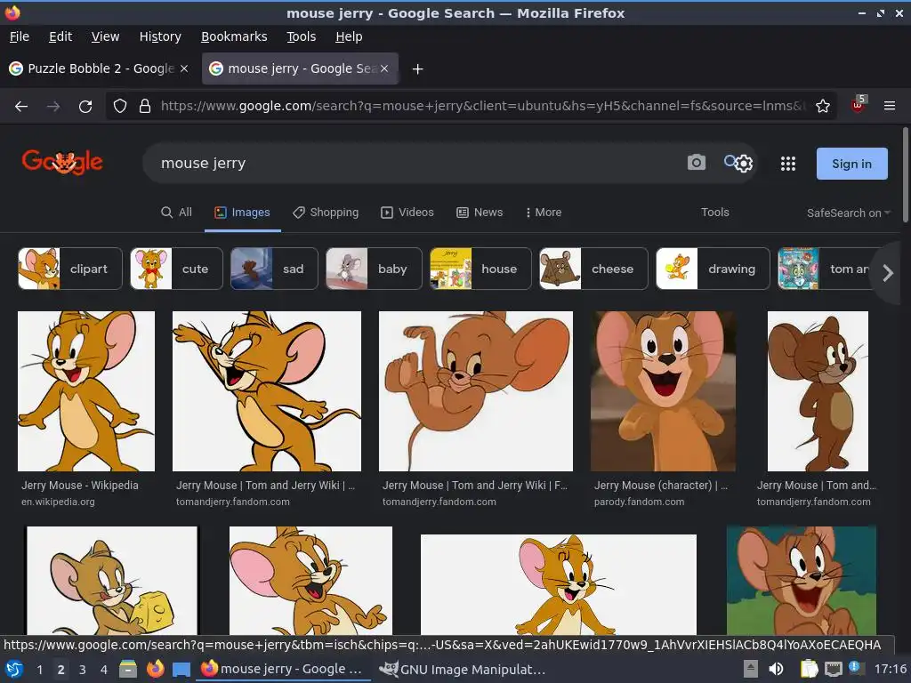
Task: Filter images by the baby chip
Action: pyautogui.click(x=375, y=269)
